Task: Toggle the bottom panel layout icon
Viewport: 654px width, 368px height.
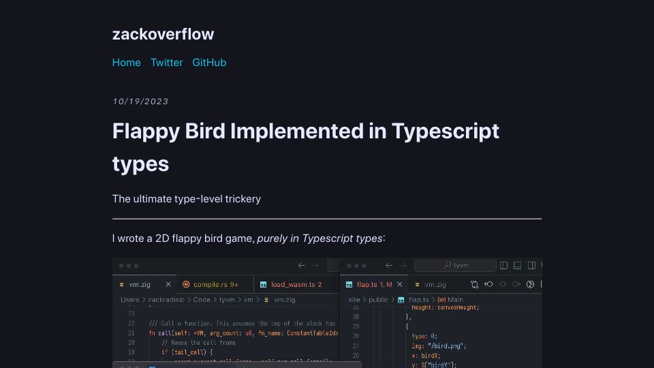Action: [x=518, y=265]
